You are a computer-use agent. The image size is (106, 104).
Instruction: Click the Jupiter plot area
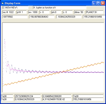53,57
